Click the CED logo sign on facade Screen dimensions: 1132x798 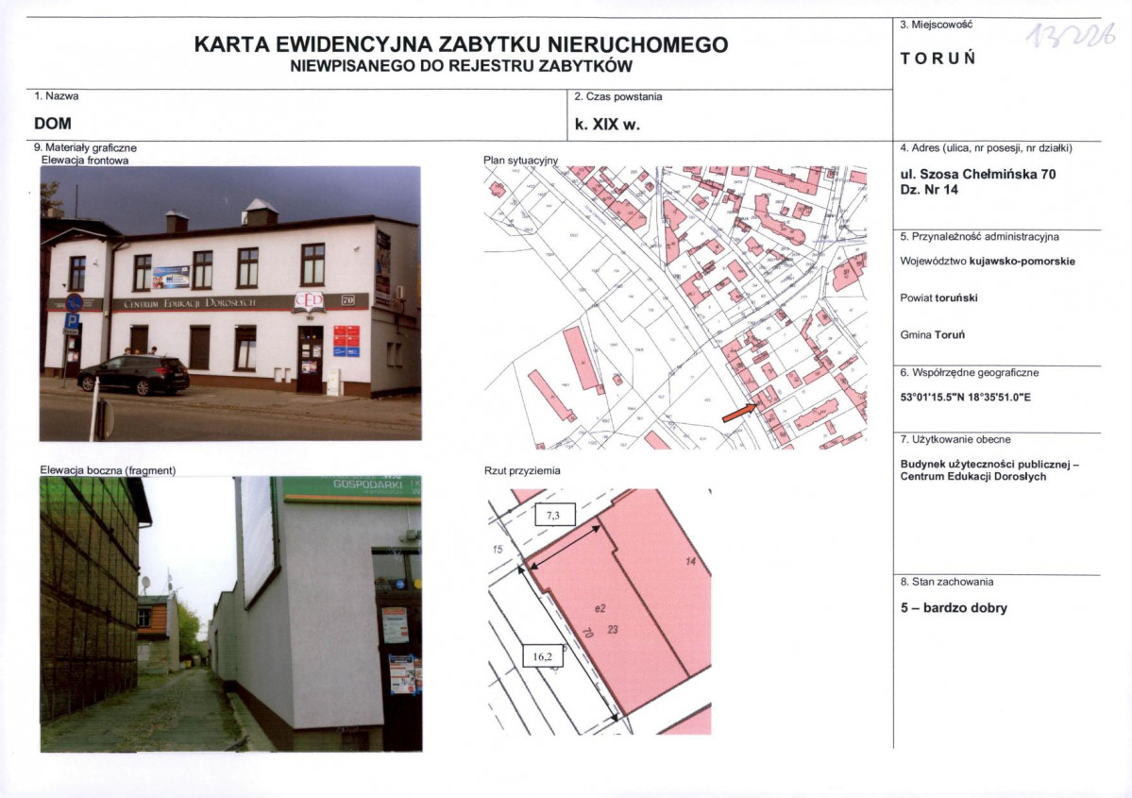pyautogui.click(x=309, y=302)
